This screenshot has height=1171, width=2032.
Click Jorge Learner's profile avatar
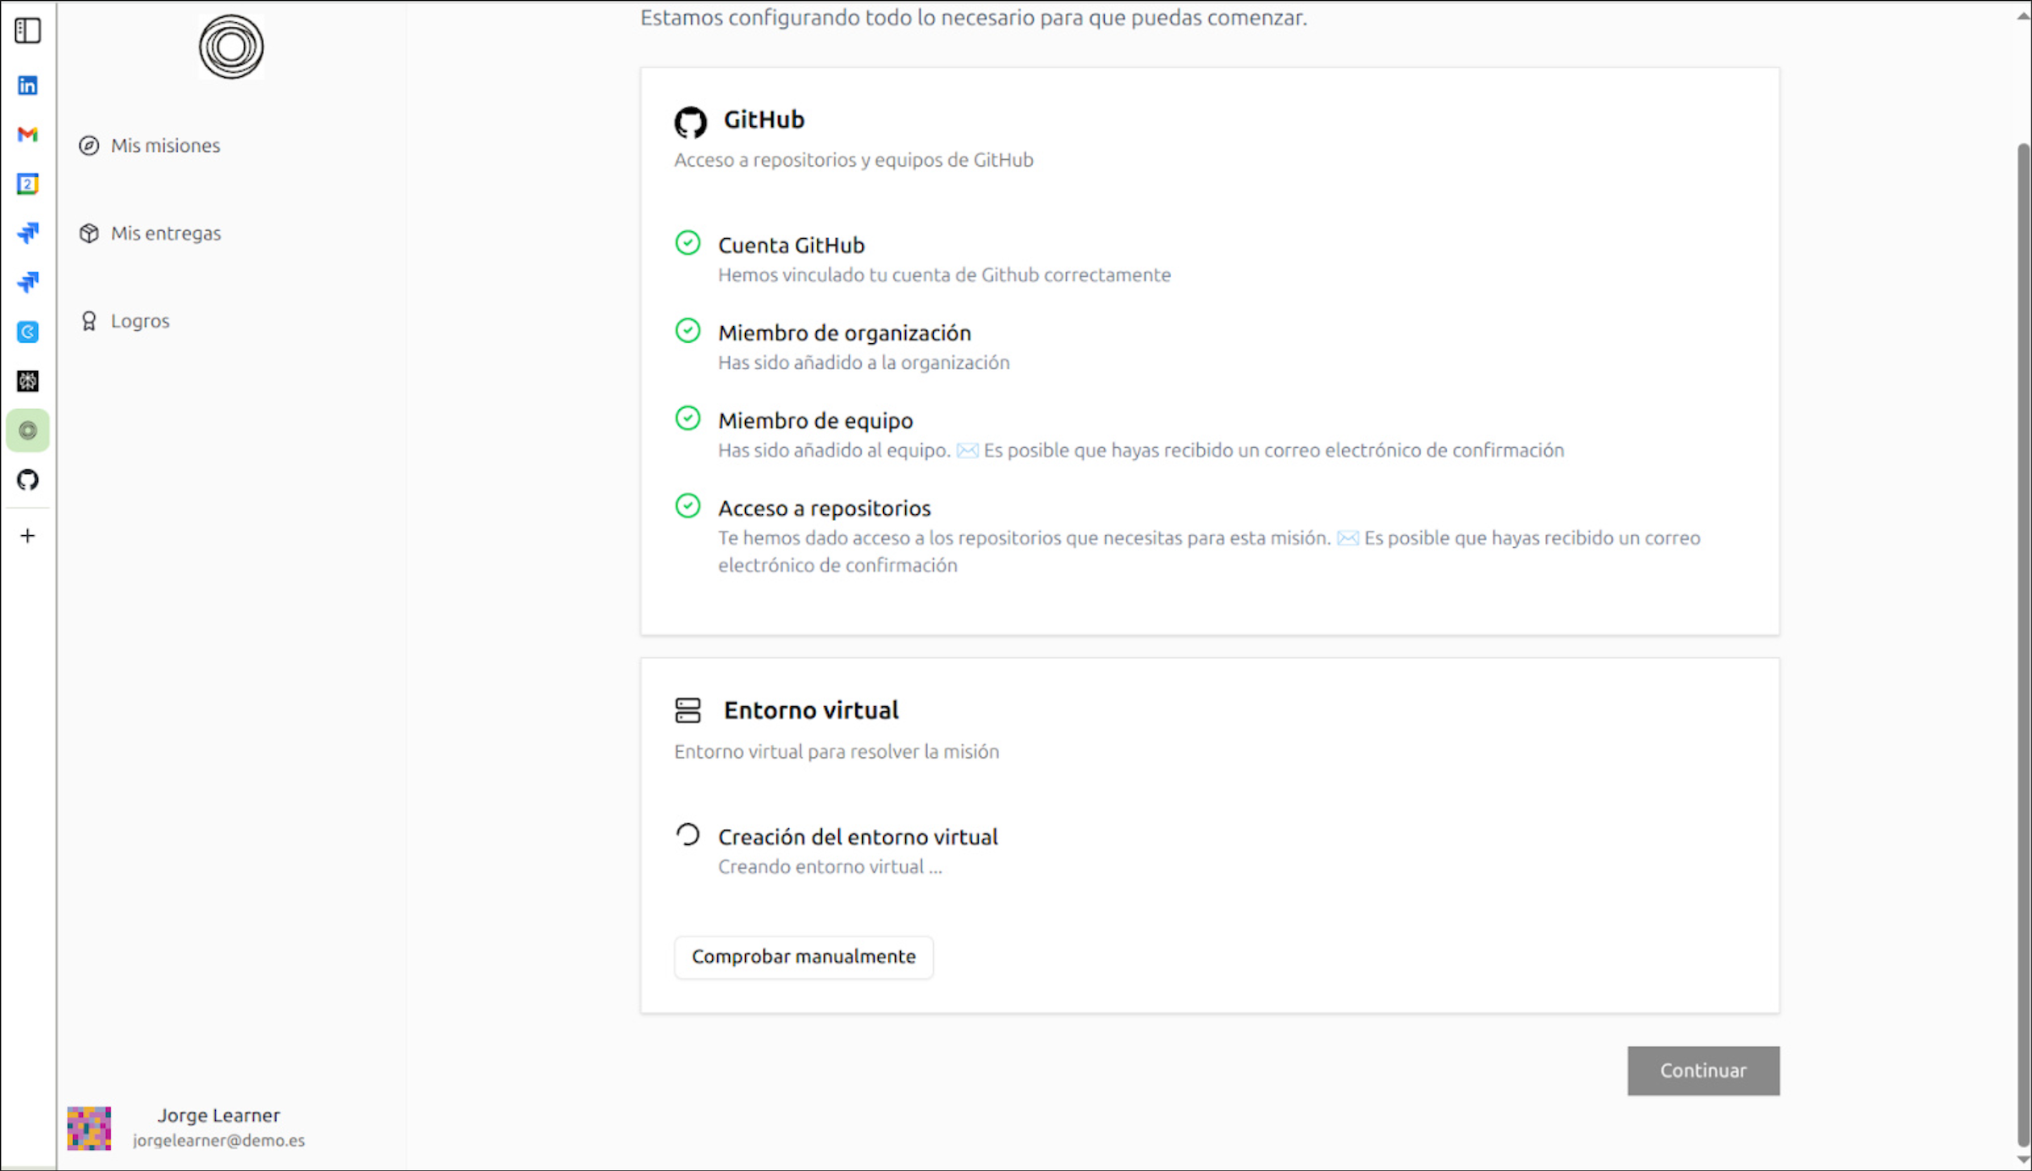pos(89,1128)
